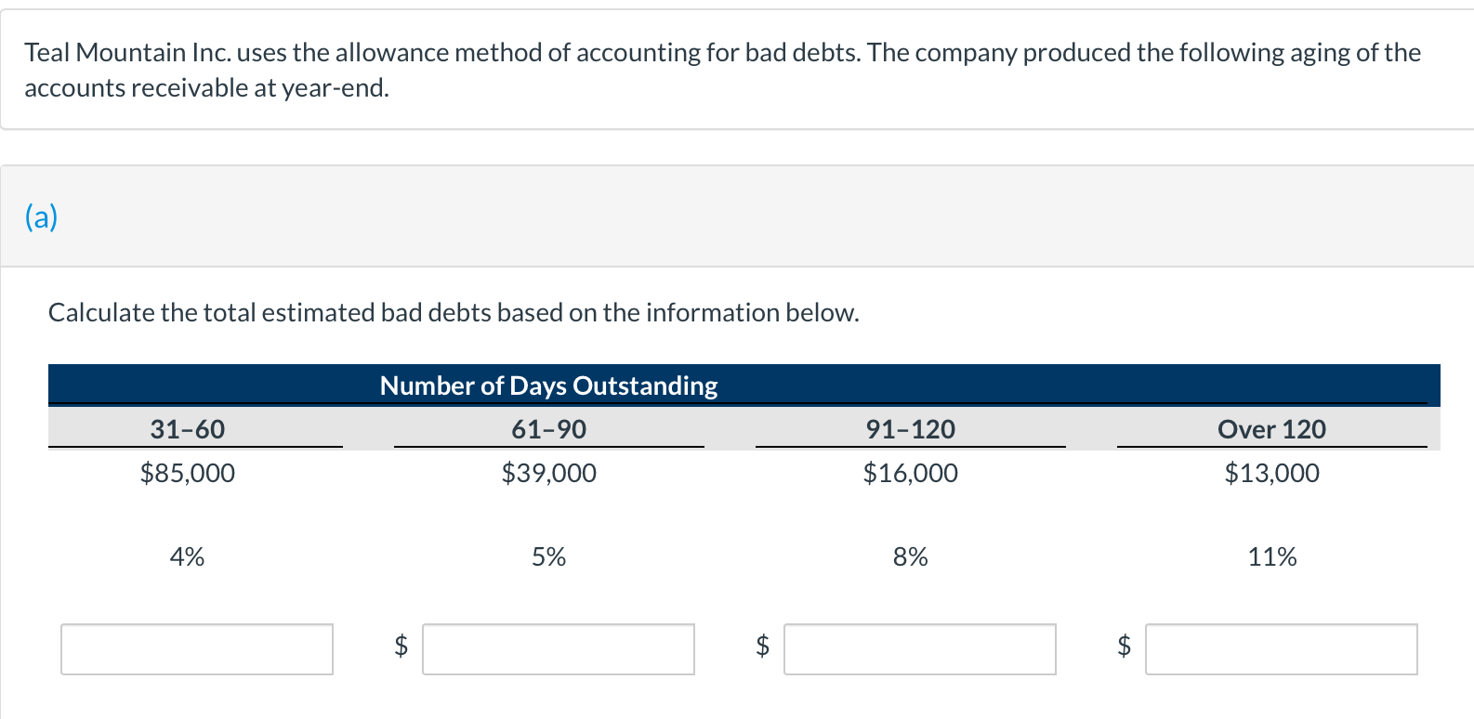
Task: Click the 5% percentage
Action: pos(548,556)
